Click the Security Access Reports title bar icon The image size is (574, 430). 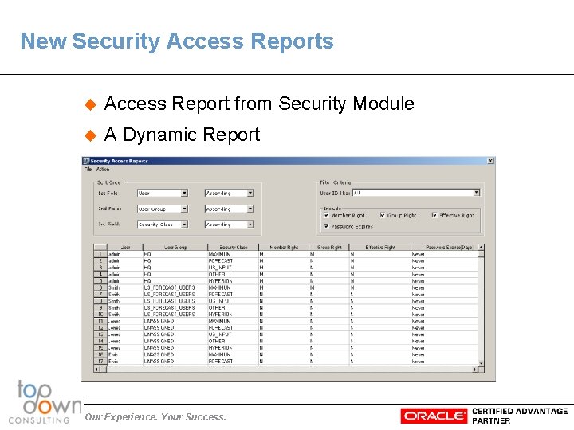coord(86,161)
